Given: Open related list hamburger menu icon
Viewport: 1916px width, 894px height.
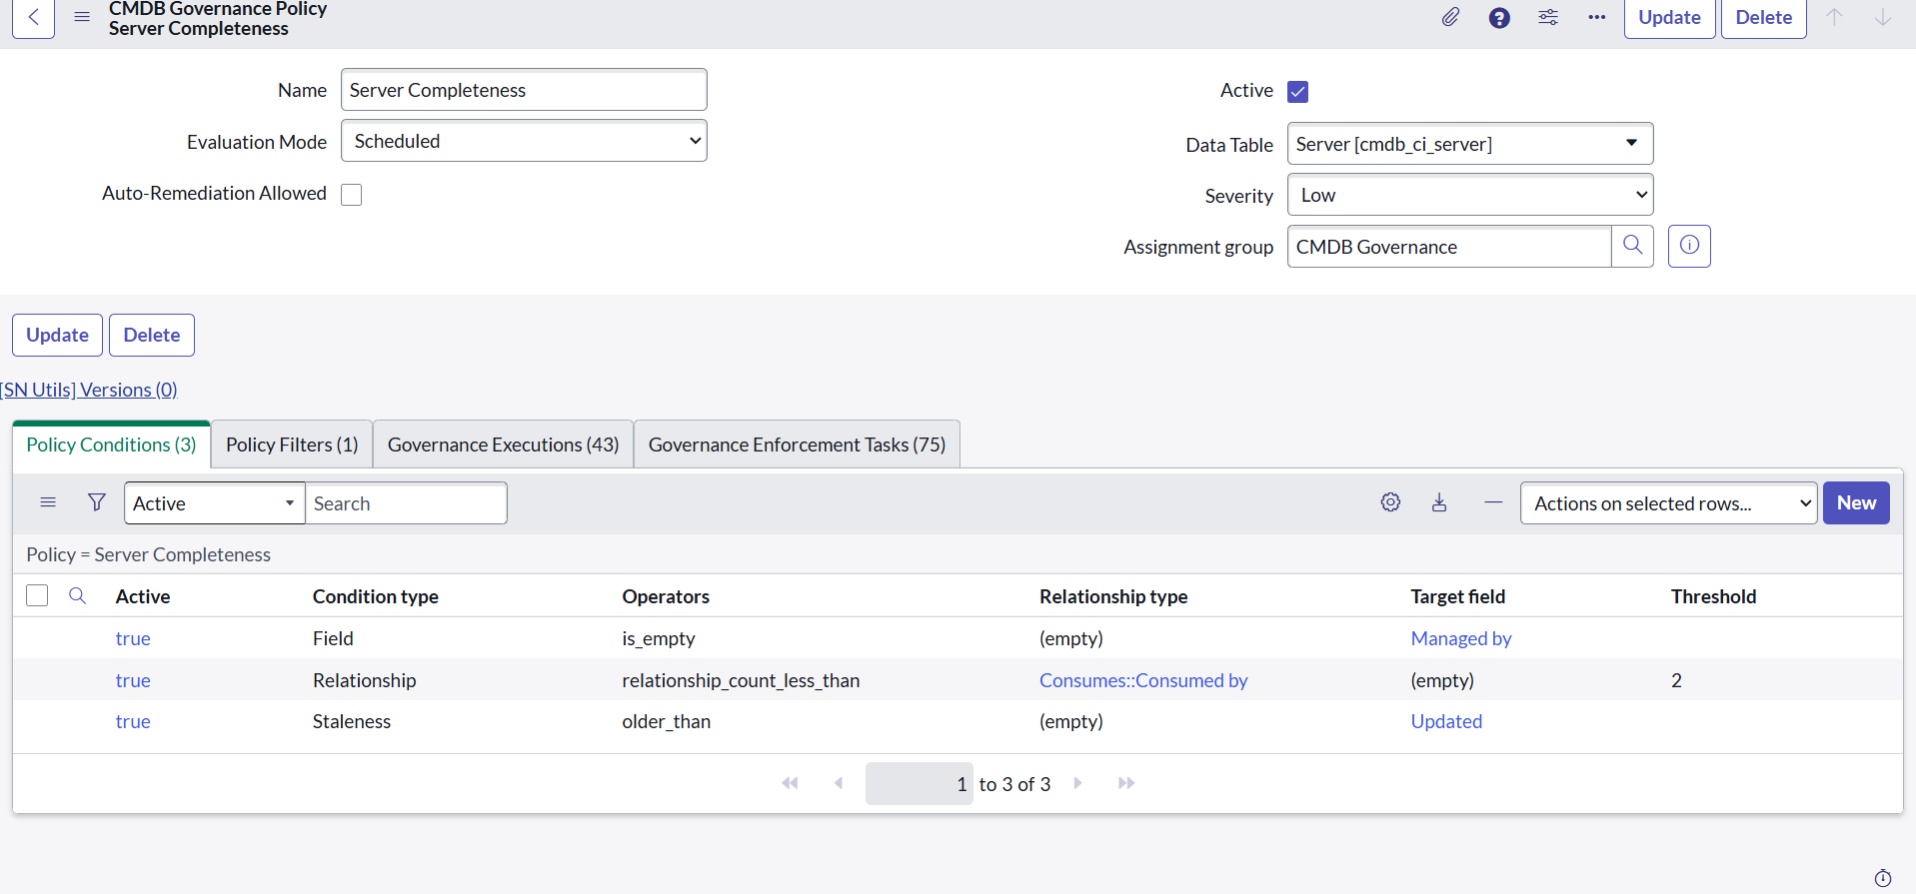Looking at the screenshot, I should [48, 502].
